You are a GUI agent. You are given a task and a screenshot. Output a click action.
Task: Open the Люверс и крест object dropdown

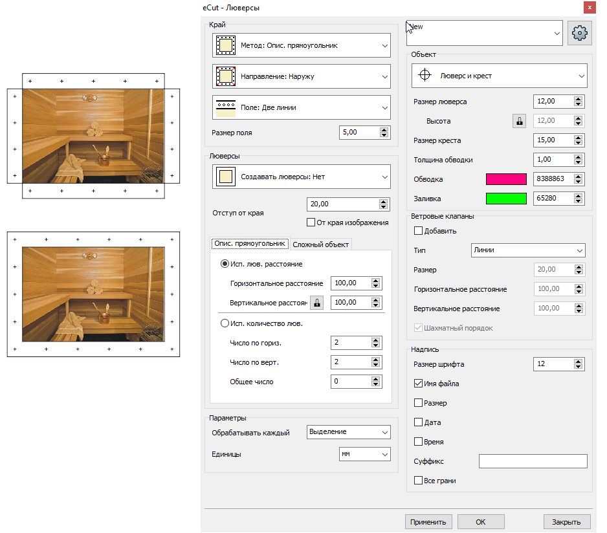tap(499, 76)
